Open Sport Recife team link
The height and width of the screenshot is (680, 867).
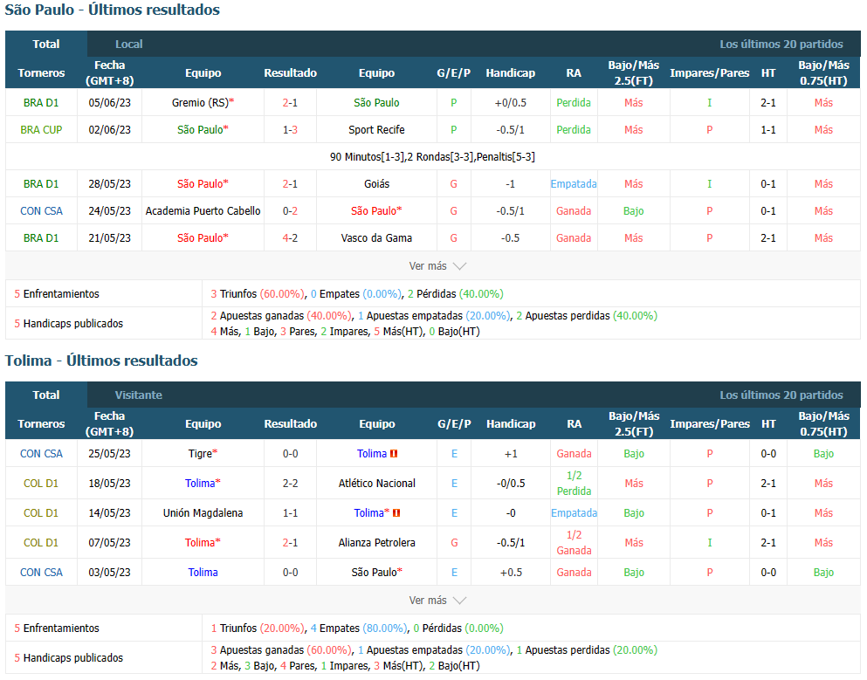[x=376, y=130]
